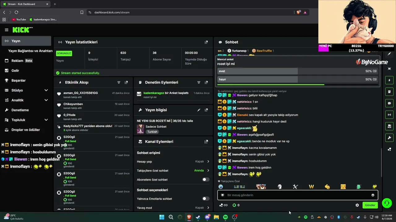Click the stream category thumbnail
Image resolution: width=396 pixels, height=222 pixels.
[x=140, y=129]
